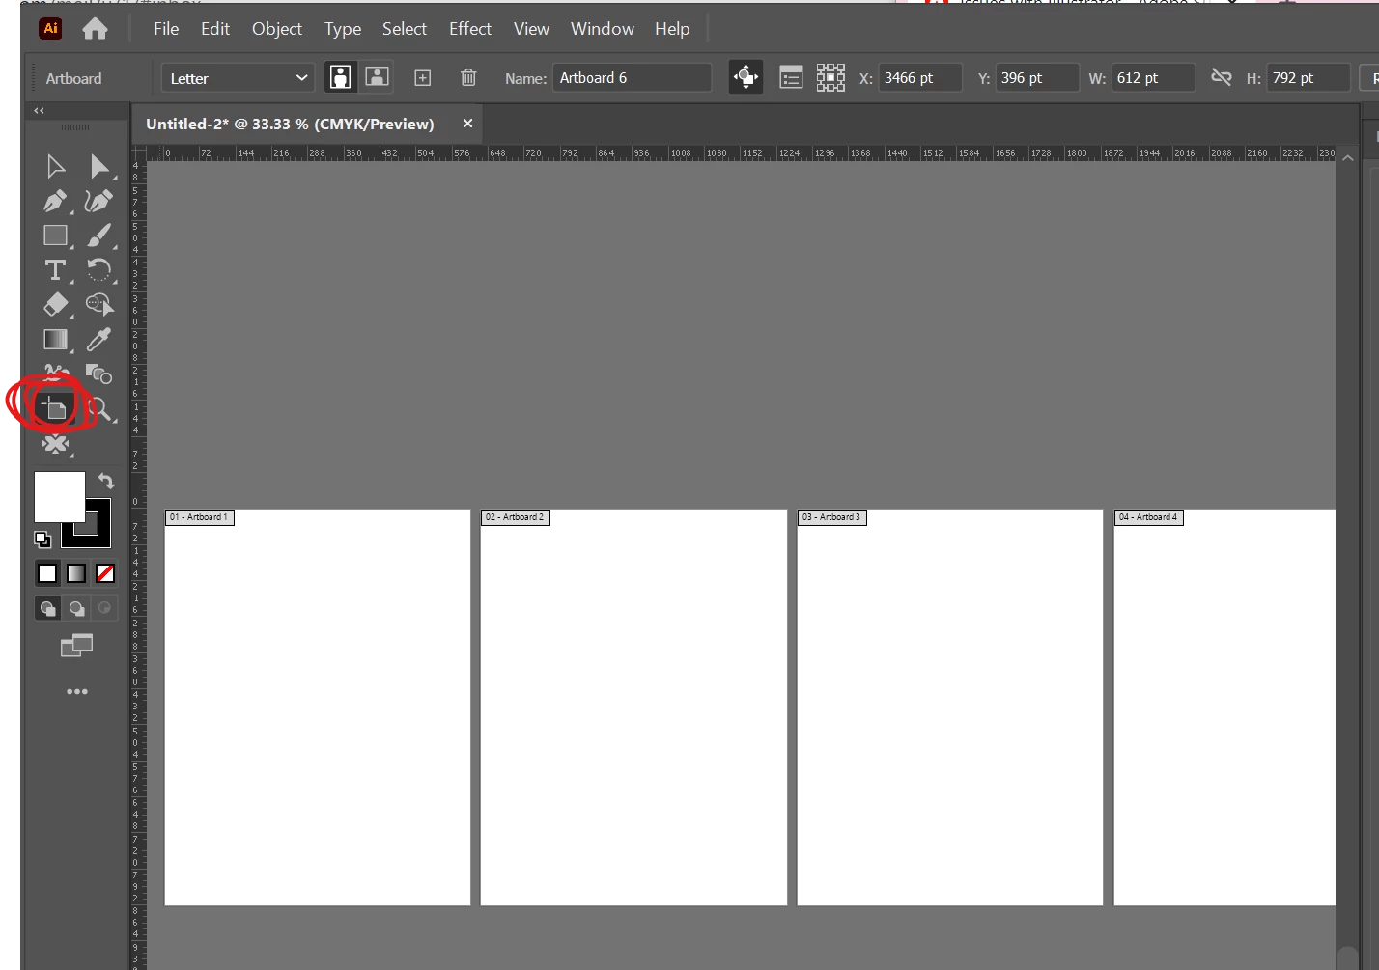Select the Direct Selection tool
The image size is (1379, 970).
(98, 167)
